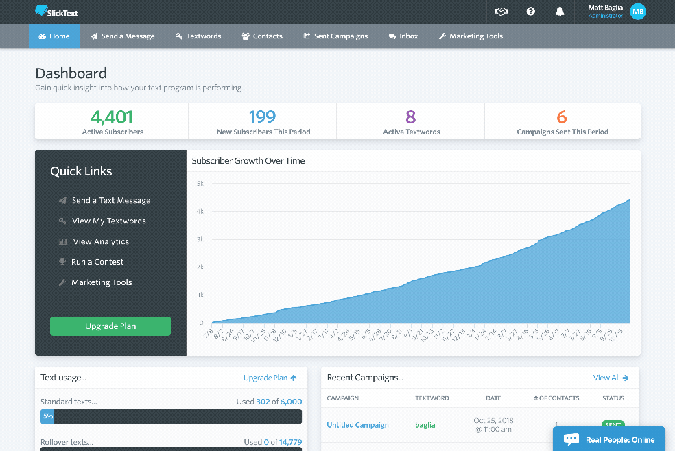The width and height of the screenshot is (675, 451).
Task: Click the Home dashboard gauge icon
Action: 43,36
